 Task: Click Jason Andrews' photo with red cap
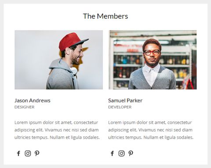(x=58, y=60)
